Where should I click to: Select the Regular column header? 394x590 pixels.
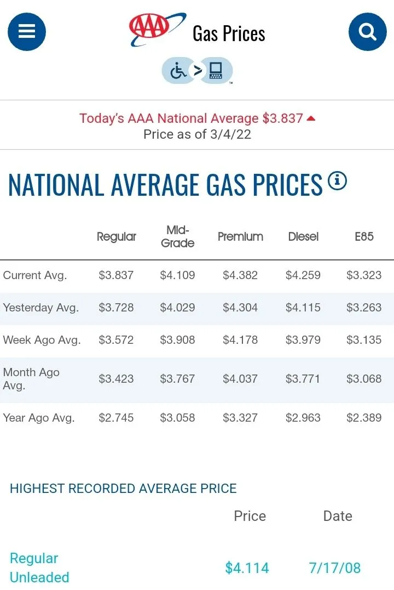pos(116,236)
